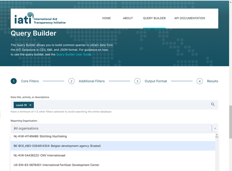
Task: Click the IATI logo
Action: [40, 18]
